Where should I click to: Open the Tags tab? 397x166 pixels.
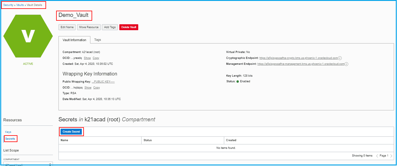click(x=97, y=40)
